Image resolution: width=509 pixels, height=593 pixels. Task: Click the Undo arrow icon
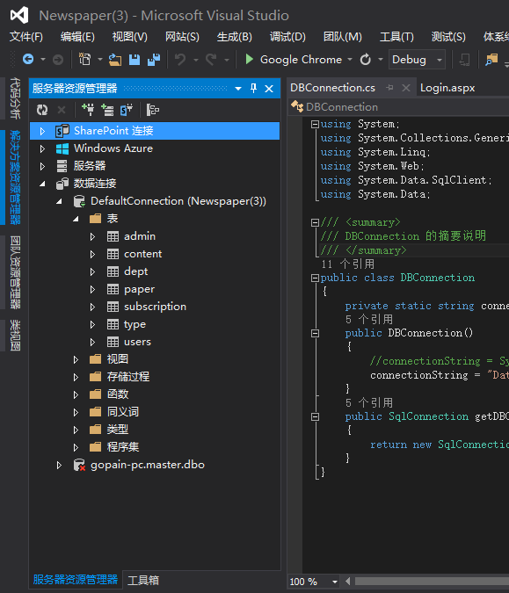pyautogui.click(x=180, y=60)
